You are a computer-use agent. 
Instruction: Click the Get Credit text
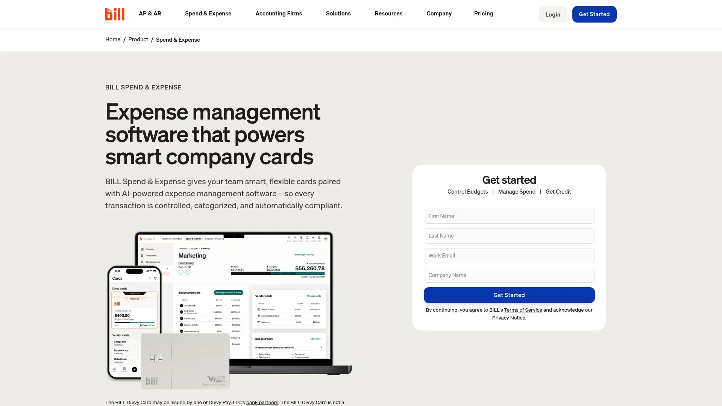tap(558, 192)
